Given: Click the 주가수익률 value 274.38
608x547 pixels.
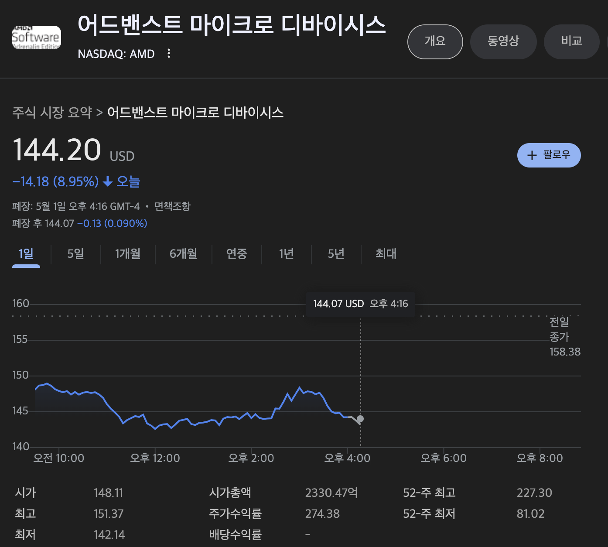Looking at the screenshot, I should click(322, 514).
